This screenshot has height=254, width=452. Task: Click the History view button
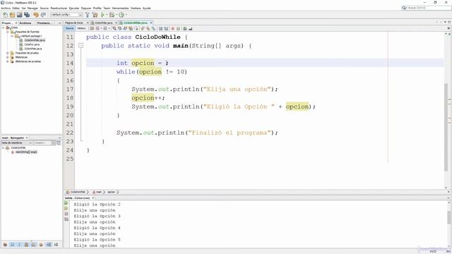pyautogui.click(x=82, y=28)
